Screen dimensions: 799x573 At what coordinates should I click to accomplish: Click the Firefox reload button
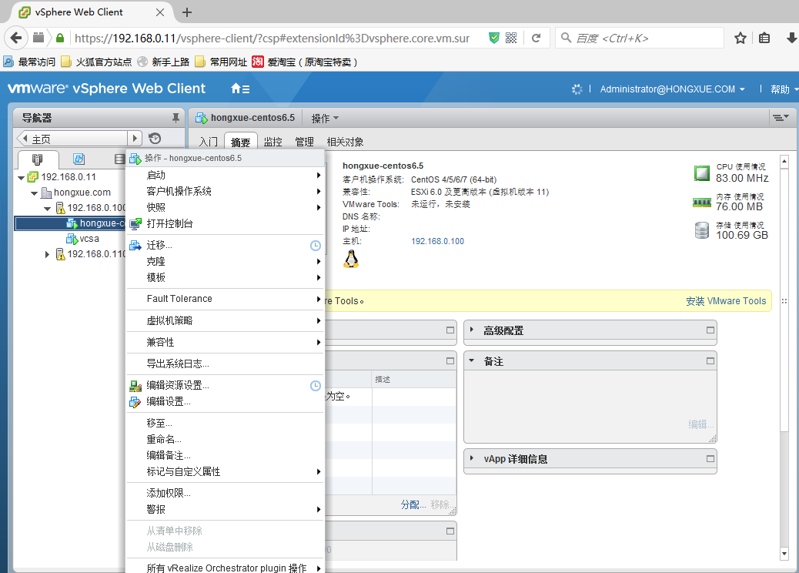pos(536,39)
